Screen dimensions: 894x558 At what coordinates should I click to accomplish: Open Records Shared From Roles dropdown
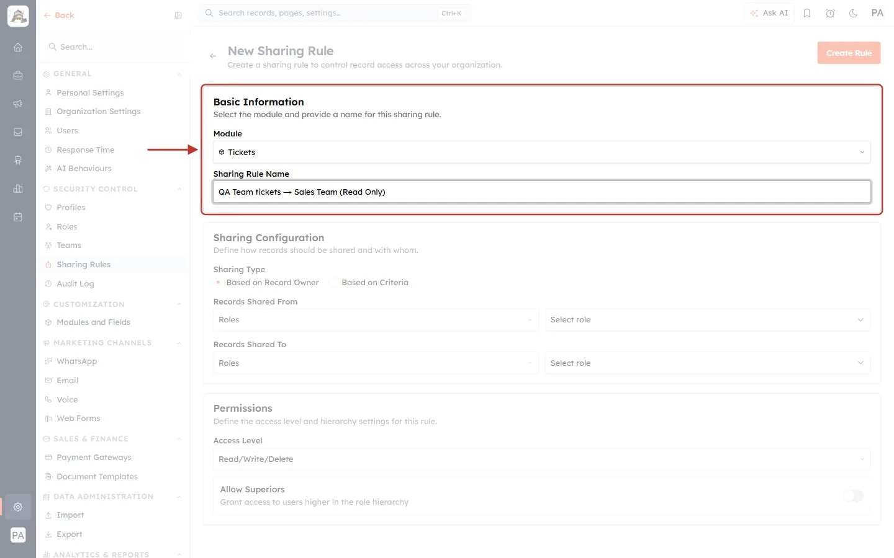coord(376,320)
